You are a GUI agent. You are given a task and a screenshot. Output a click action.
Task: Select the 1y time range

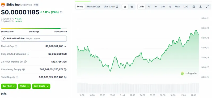(x=170, y=7)
